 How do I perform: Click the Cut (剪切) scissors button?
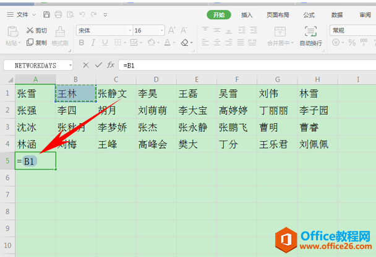tap(36, 30)
